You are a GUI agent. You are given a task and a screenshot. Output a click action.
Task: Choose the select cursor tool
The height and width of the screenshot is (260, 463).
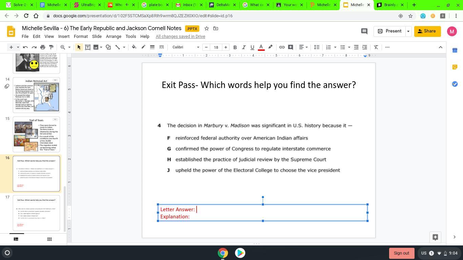coord(79,47)
